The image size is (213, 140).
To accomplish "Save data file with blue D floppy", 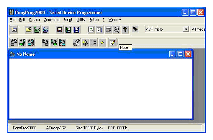I will tap(77, 29).
